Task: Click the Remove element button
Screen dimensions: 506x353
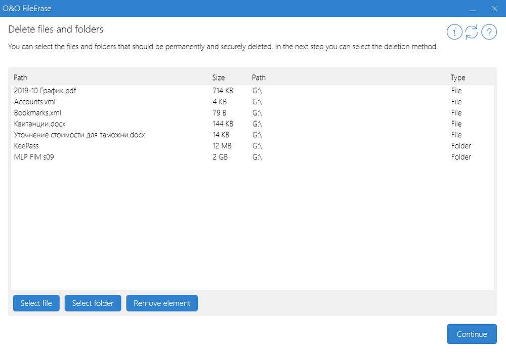Action: pyautogui.click(x=162, y=303)
